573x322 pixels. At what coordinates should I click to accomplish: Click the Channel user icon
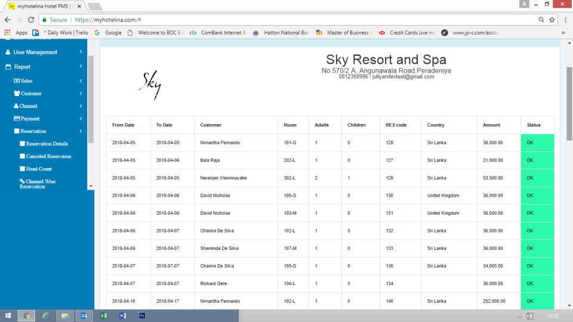pyautogui.click(x=16, y=106)
